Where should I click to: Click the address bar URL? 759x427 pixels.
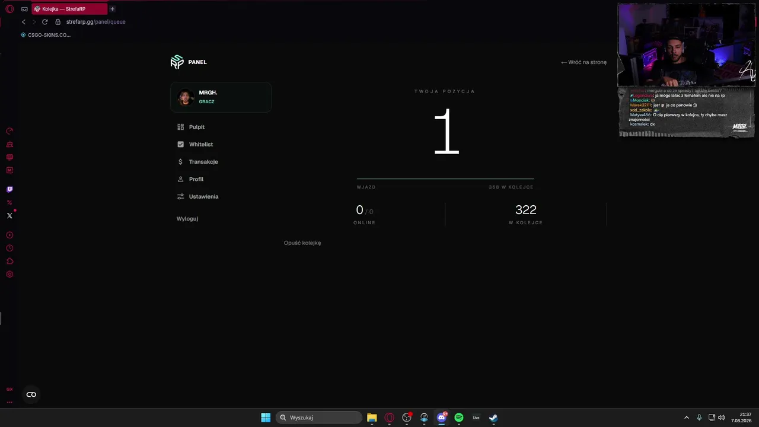click(96, 22)
